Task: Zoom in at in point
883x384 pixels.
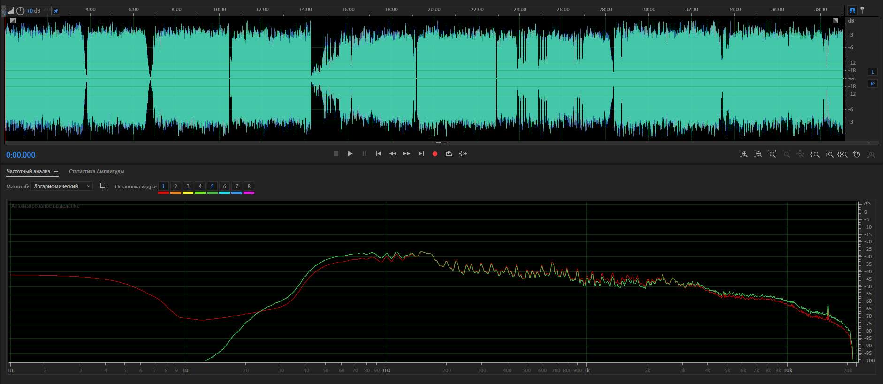Action: click(815, 154)
